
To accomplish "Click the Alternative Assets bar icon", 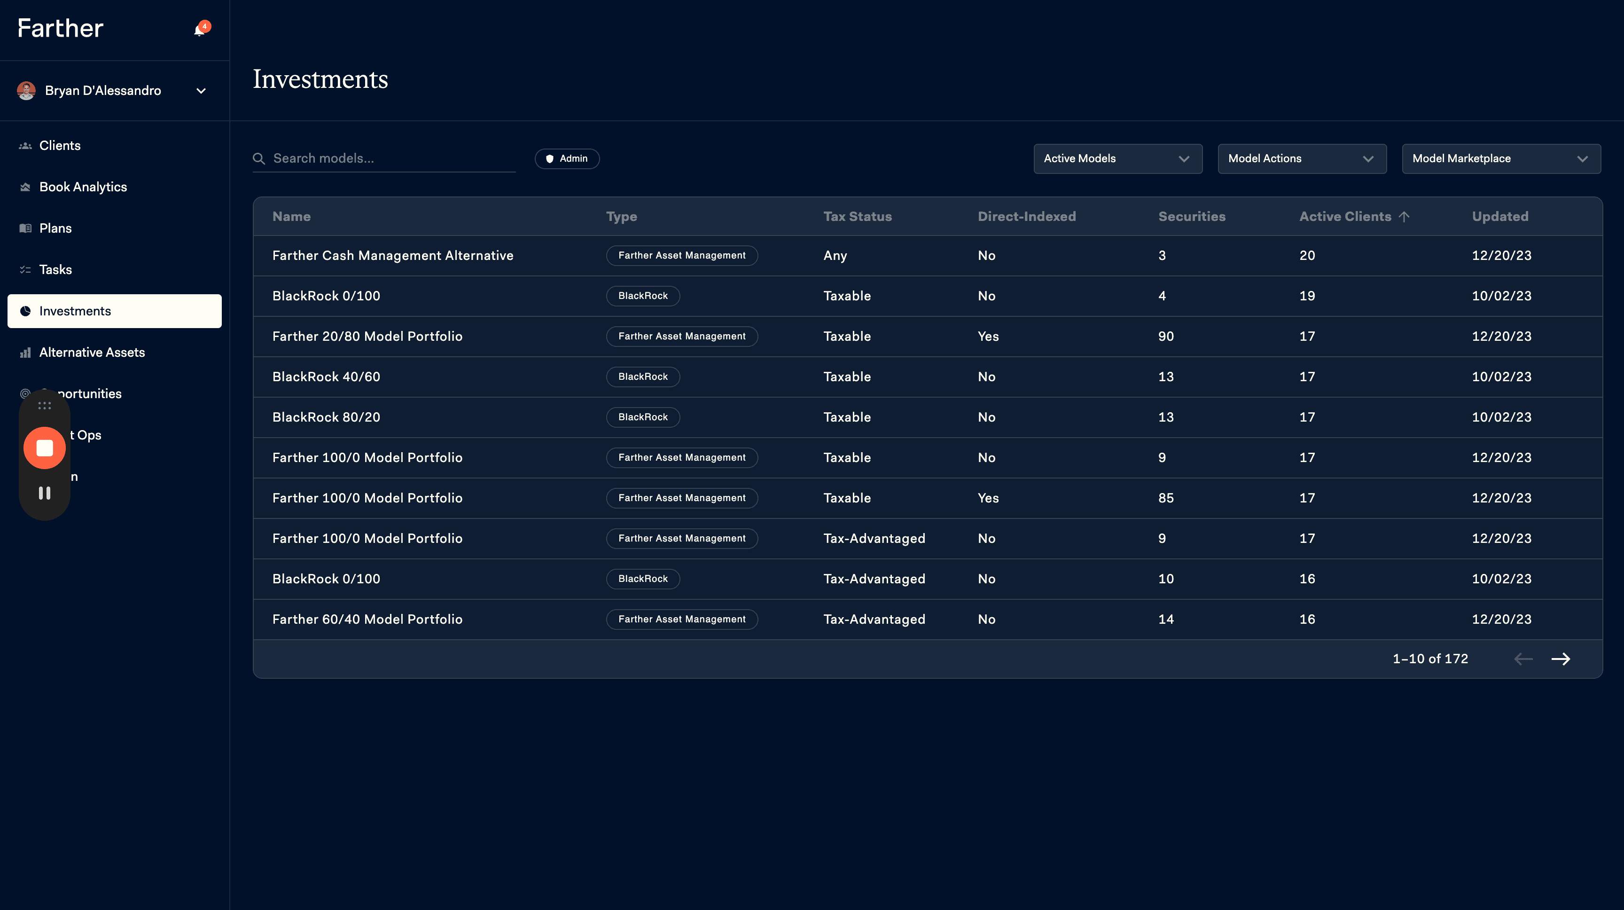I will coord(25,353).
